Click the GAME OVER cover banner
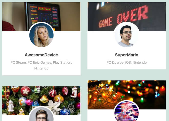169x121 pixels. (126, 17)
